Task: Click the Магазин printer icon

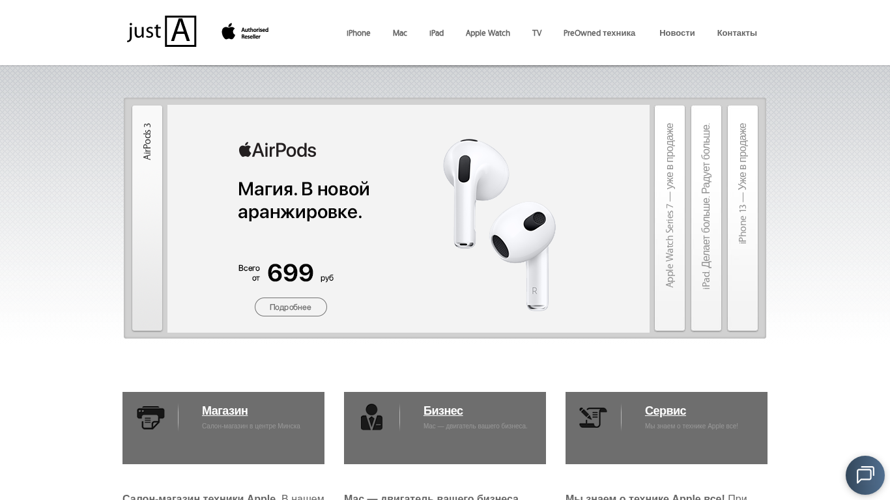Action: pos(151,417)
